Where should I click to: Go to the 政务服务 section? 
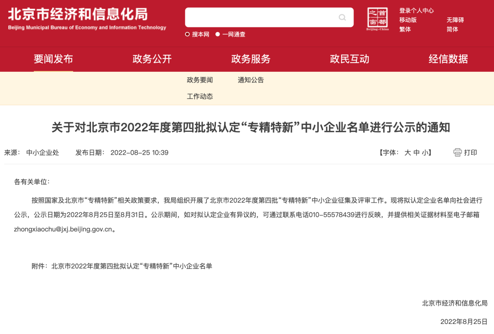[x=251, y=59]
